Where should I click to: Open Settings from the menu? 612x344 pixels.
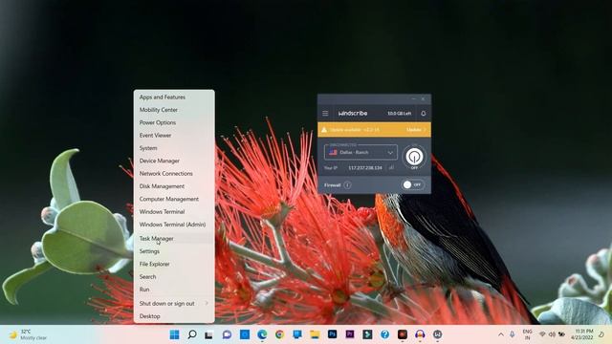[174, 251]
